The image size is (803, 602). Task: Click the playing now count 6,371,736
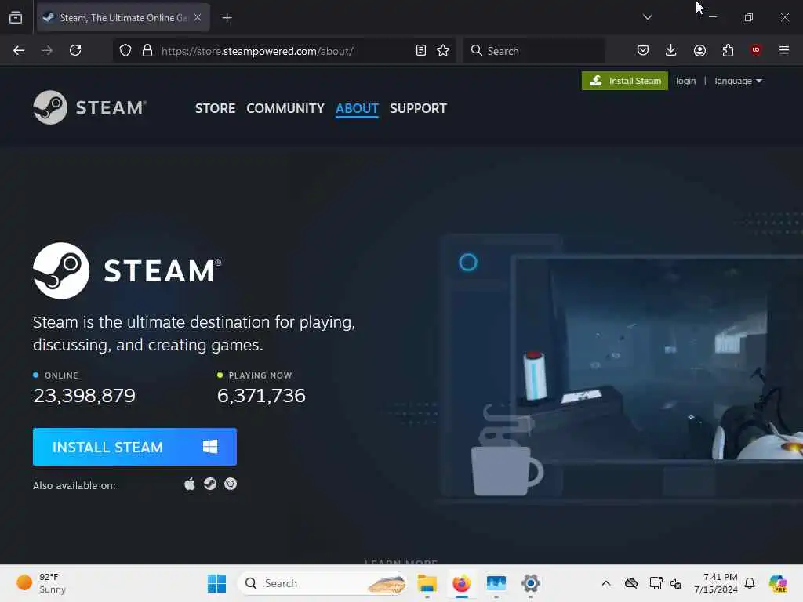point(261,396)
